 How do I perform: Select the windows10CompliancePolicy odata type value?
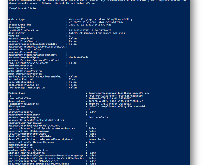click(x=101, y=19)
